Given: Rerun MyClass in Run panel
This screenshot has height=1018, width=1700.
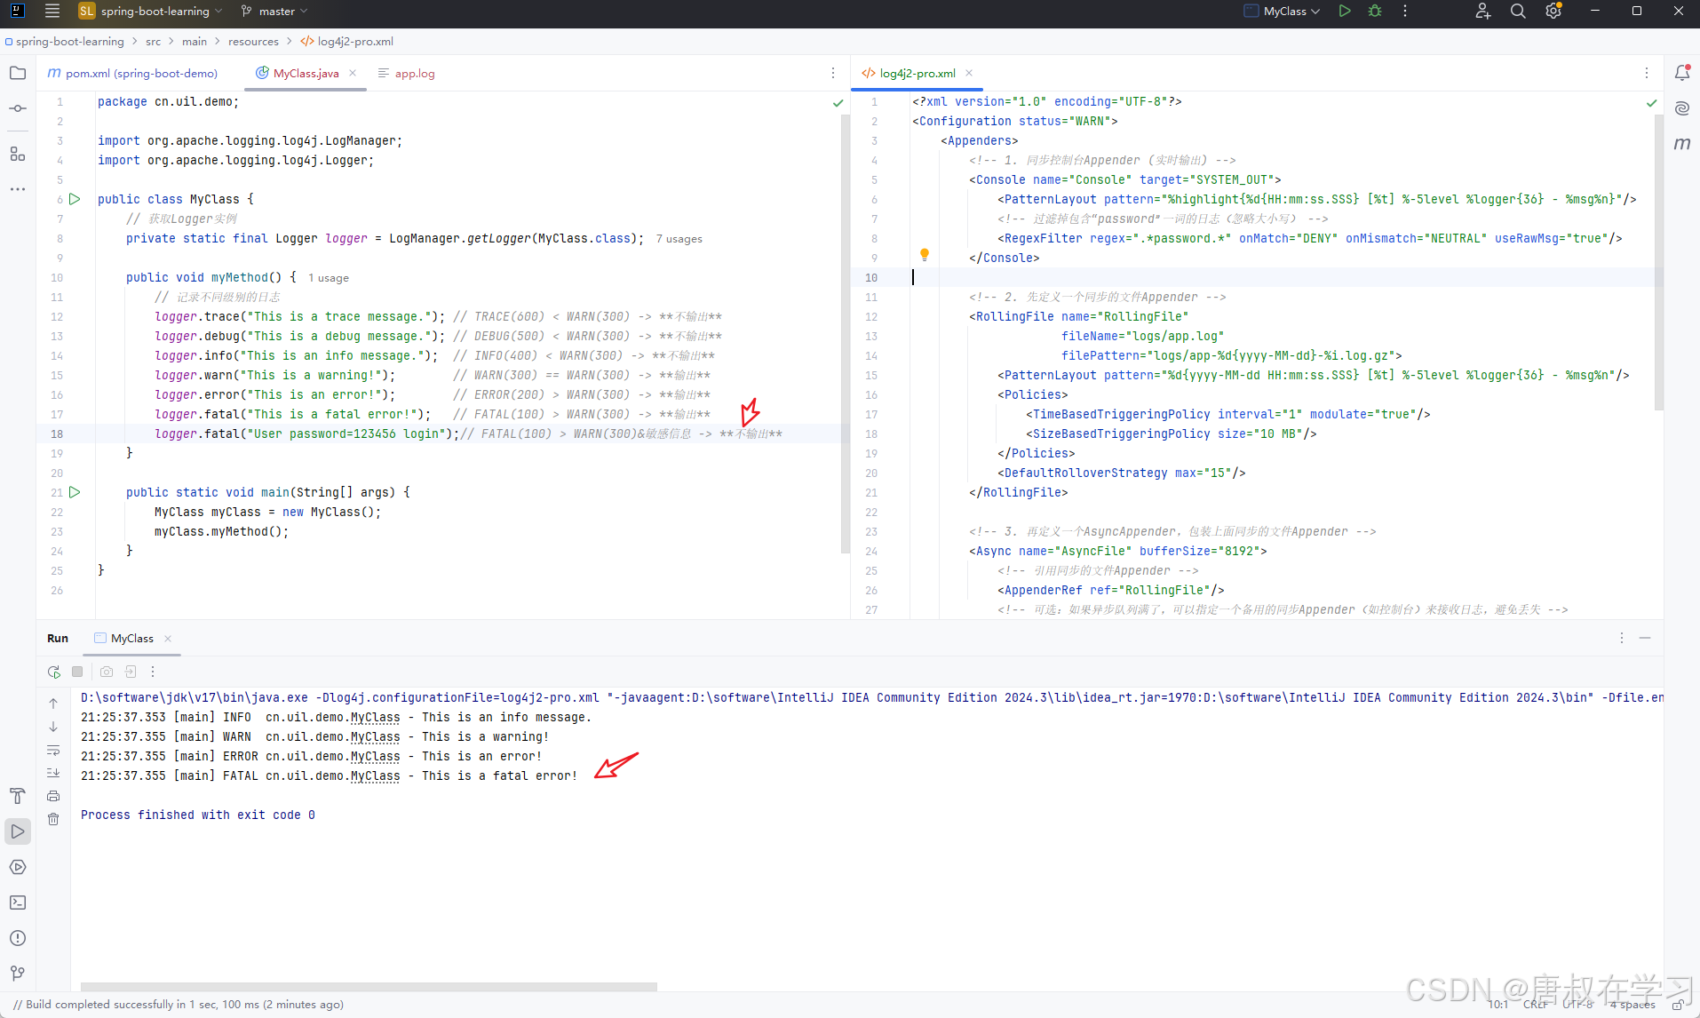Looking at the screenshot, I should click(x=53, y=672).
